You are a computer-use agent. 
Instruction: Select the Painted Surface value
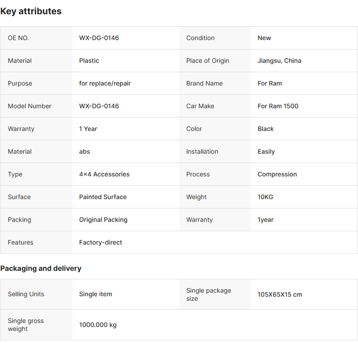[x=103, y=197]
